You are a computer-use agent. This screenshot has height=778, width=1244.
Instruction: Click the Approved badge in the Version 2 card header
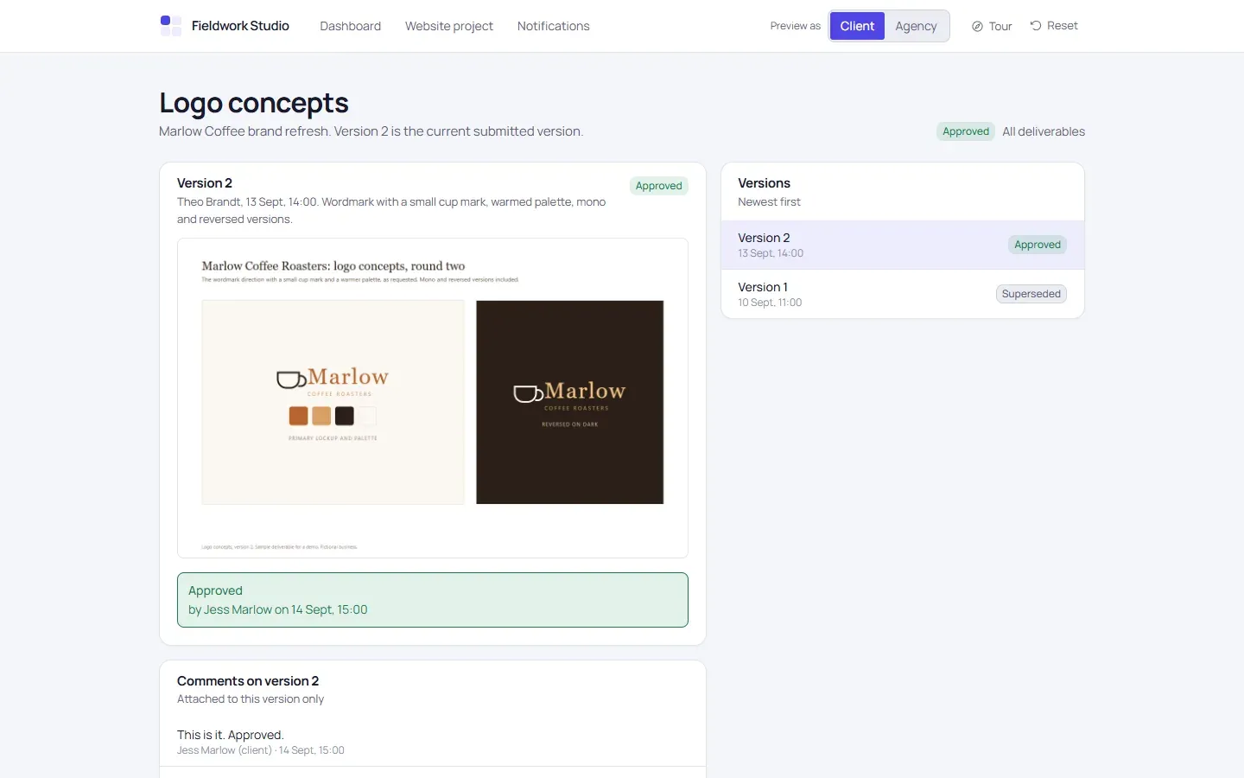coord(658,186)
